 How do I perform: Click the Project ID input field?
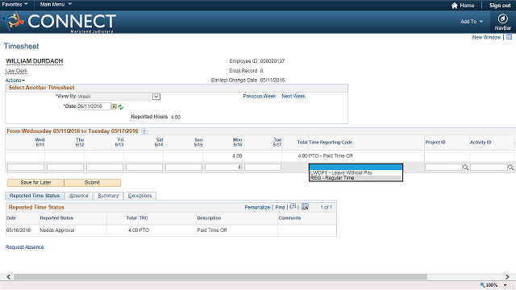[x=443, y=168]
